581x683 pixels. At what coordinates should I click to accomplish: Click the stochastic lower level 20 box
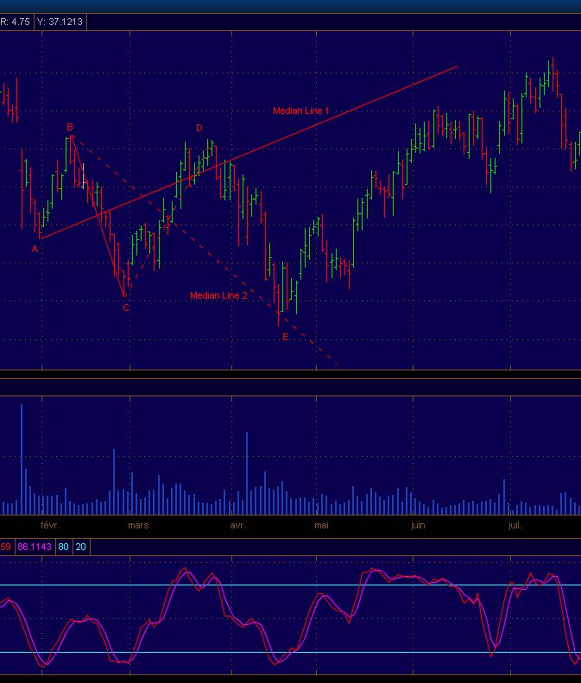click(x=81, y=547)
